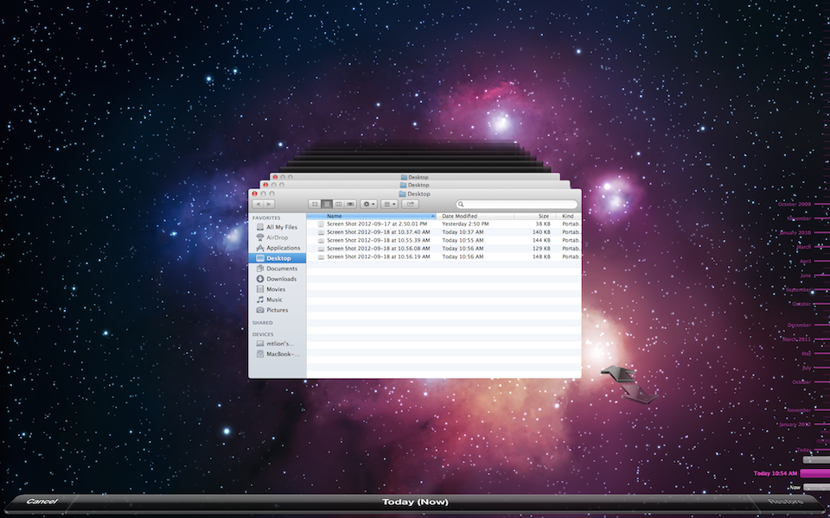
Task: Switch Finder to list view
Action: pyautogui.click(x=327, y=204)
